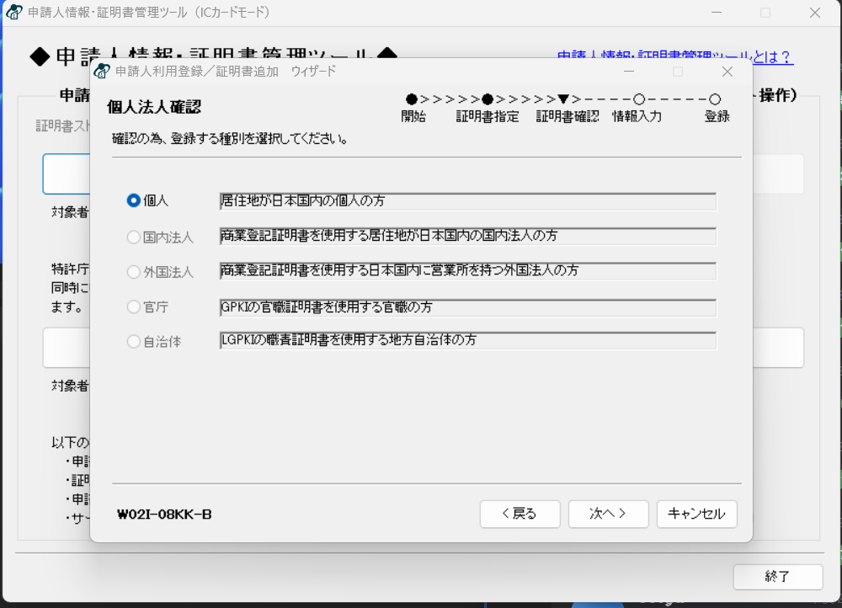Proceed using the 次へ button
This screenshot has height=608, width=842.
coord(608,514)
